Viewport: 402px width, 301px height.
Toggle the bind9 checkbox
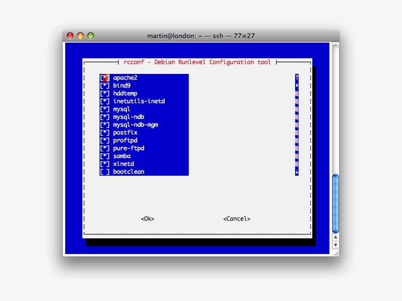(x=104, y=86)
